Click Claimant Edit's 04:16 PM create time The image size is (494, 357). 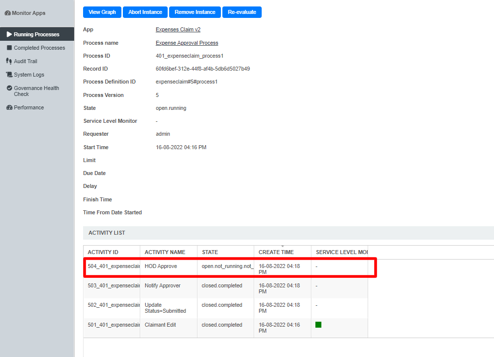click(279, 327)
